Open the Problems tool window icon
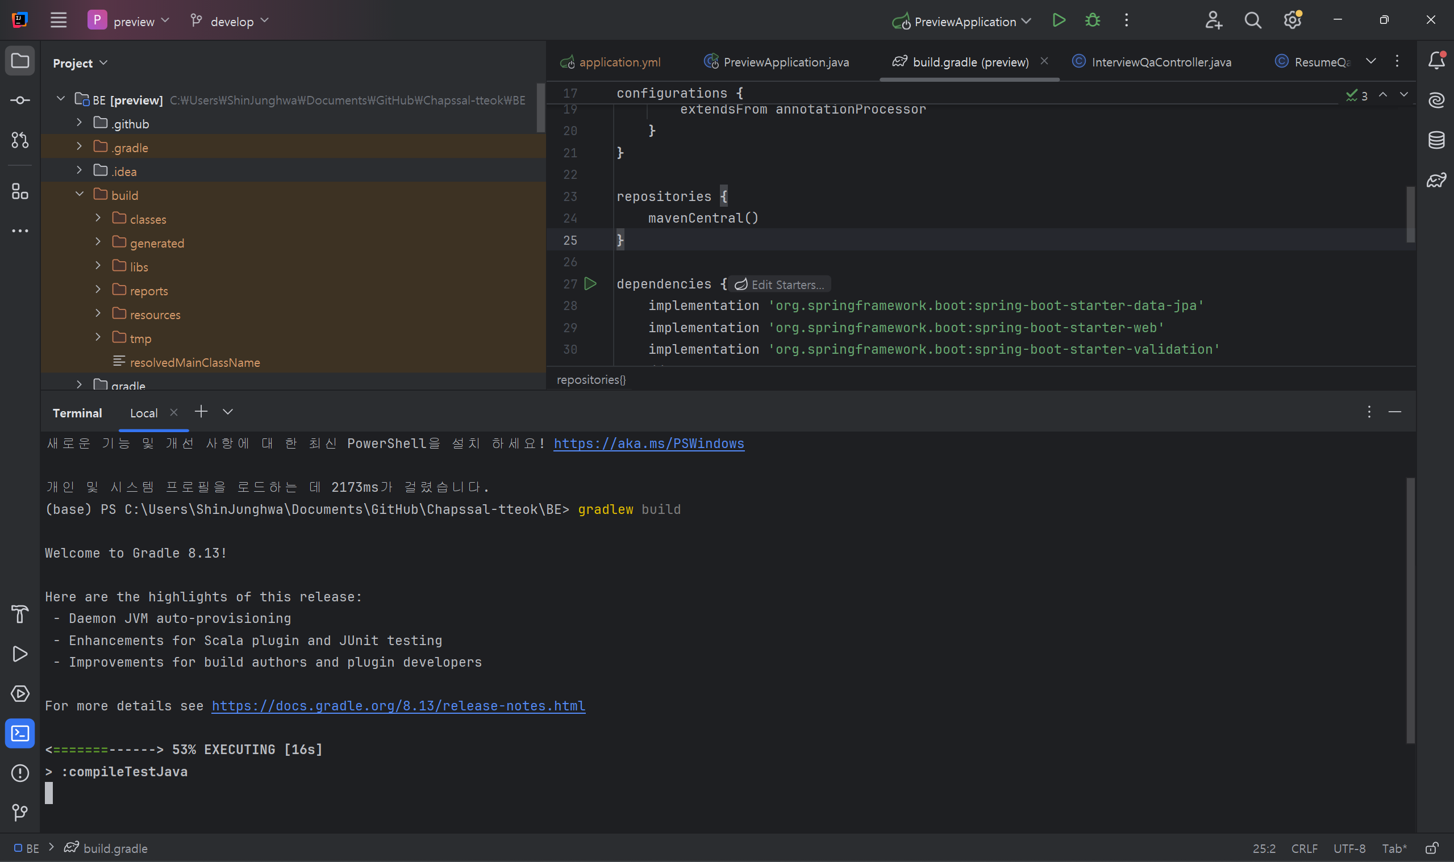 (20, 773)
